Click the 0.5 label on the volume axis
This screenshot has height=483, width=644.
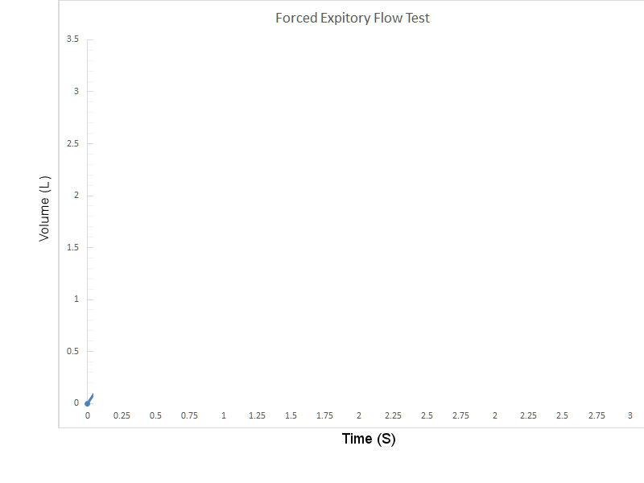click(72, 351)
